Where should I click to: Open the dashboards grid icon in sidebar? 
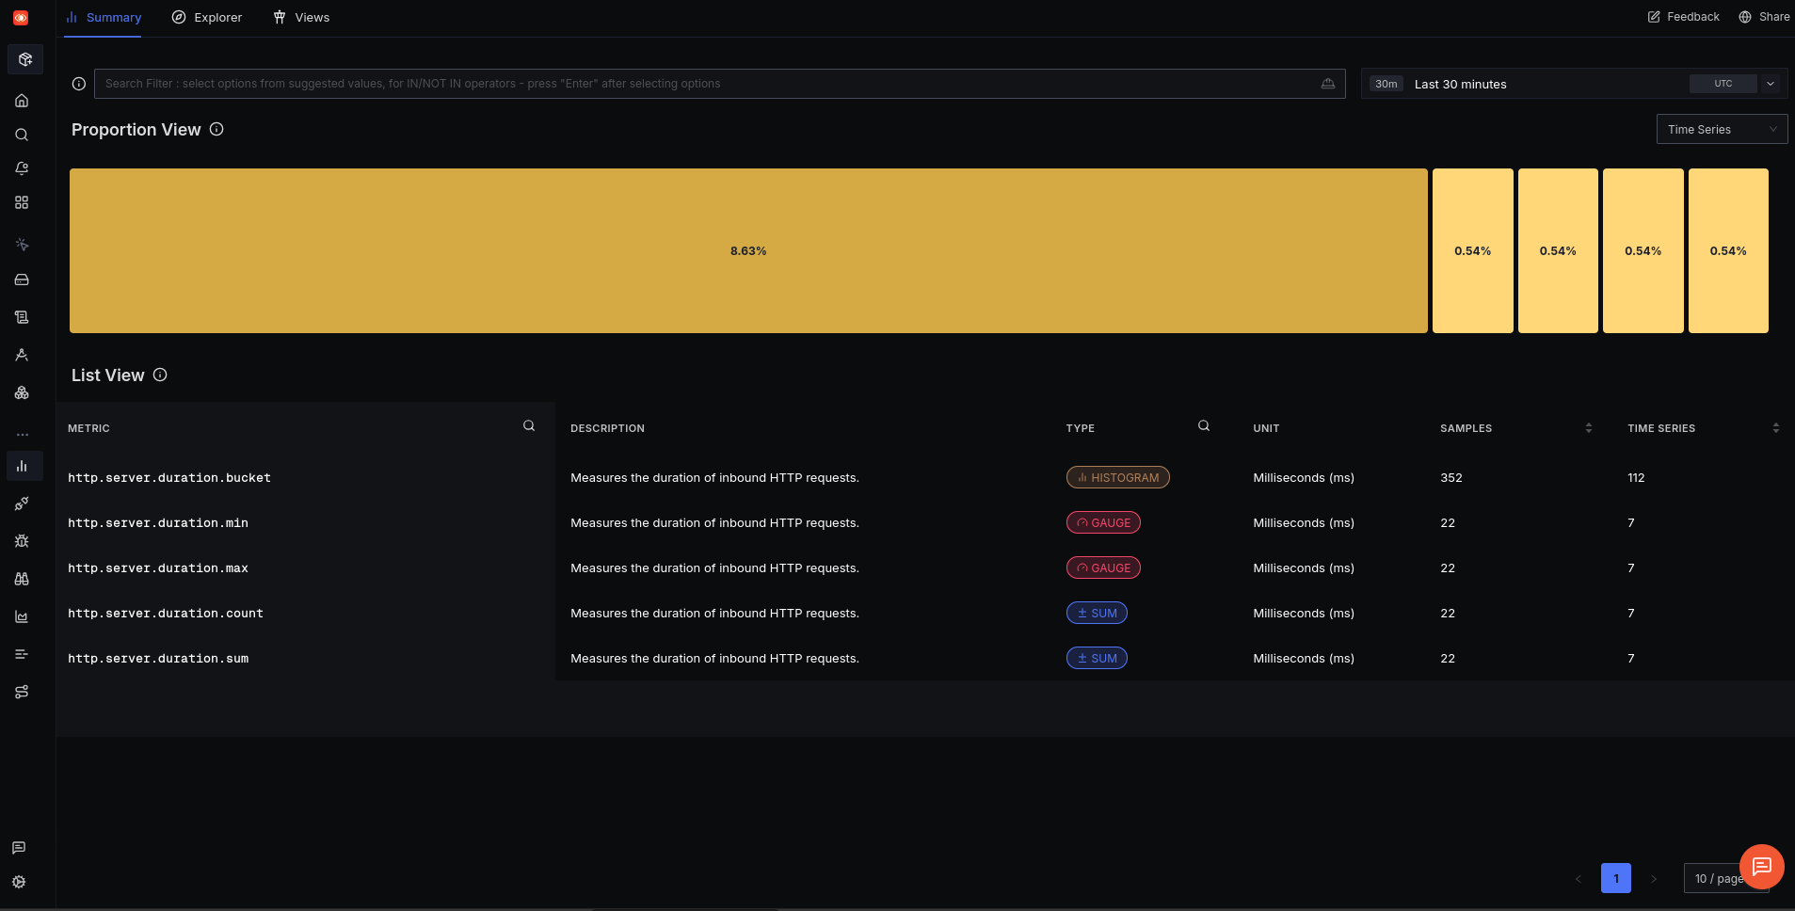pyautogui.click(x=22, y=202)
